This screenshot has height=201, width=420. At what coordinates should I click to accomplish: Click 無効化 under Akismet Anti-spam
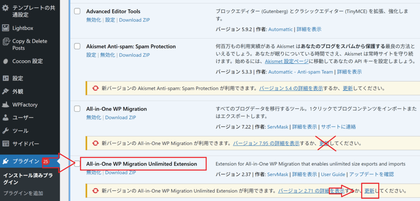pos(108,55)
